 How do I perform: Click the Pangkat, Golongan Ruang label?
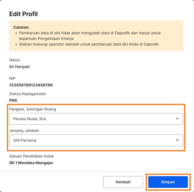pyautogui.click(x=32, y=109)
